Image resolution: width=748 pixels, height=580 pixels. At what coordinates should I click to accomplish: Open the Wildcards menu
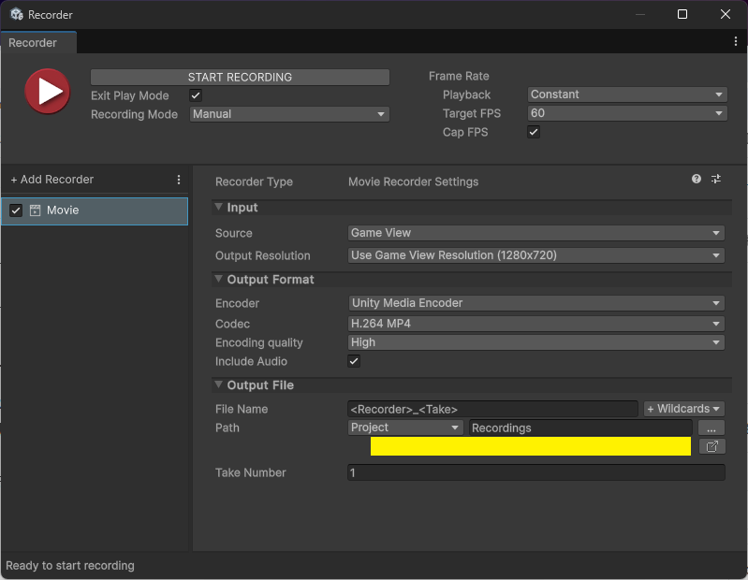pyautogui.click(x=683, y=409)
